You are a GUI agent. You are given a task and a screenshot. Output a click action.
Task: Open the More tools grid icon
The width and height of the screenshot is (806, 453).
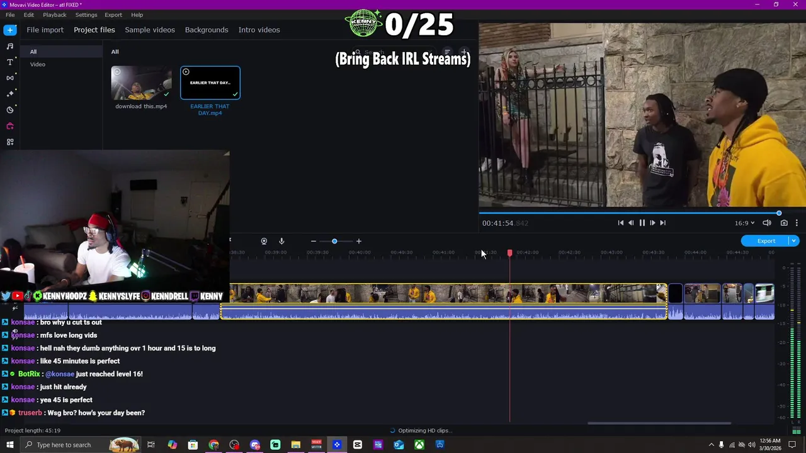tap(9, 142)
